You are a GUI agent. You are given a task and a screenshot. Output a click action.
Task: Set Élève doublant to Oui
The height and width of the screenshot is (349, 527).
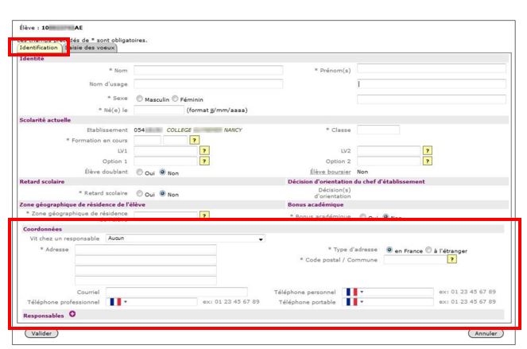point(140,171)
